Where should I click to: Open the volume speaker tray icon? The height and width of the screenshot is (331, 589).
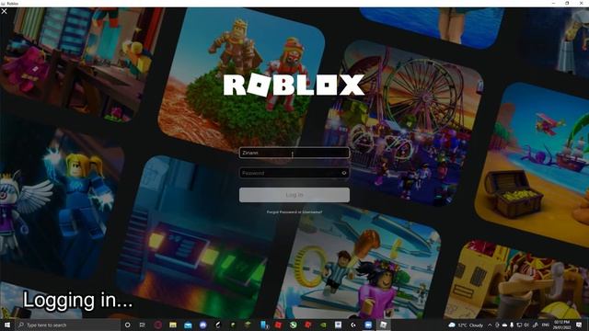tap(526, 325)
